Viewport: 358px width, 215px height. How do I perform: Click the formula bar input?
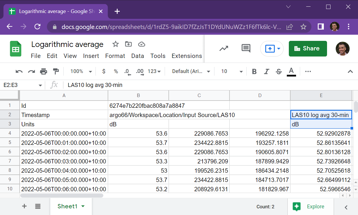pyautogui.click(x=210, y=85)
